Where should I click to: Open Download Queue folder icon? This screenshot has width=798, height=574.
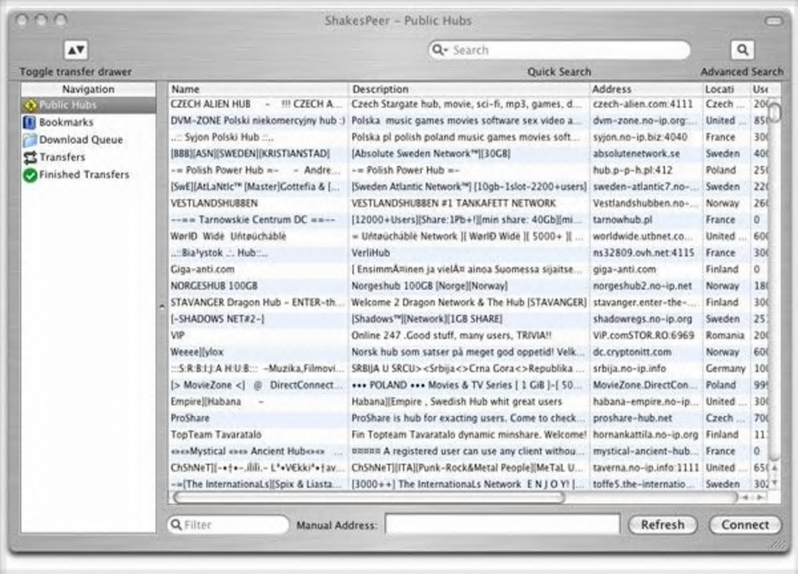point(30,139)
